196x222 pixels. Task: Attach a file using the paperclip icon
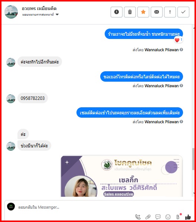click(148, 217)
